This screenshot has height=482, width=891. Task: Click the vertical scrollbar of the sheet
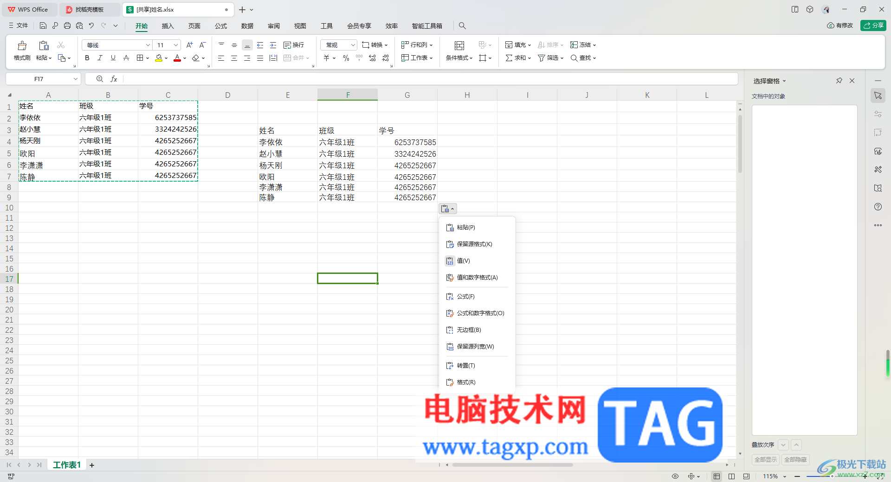click(740, 144)
